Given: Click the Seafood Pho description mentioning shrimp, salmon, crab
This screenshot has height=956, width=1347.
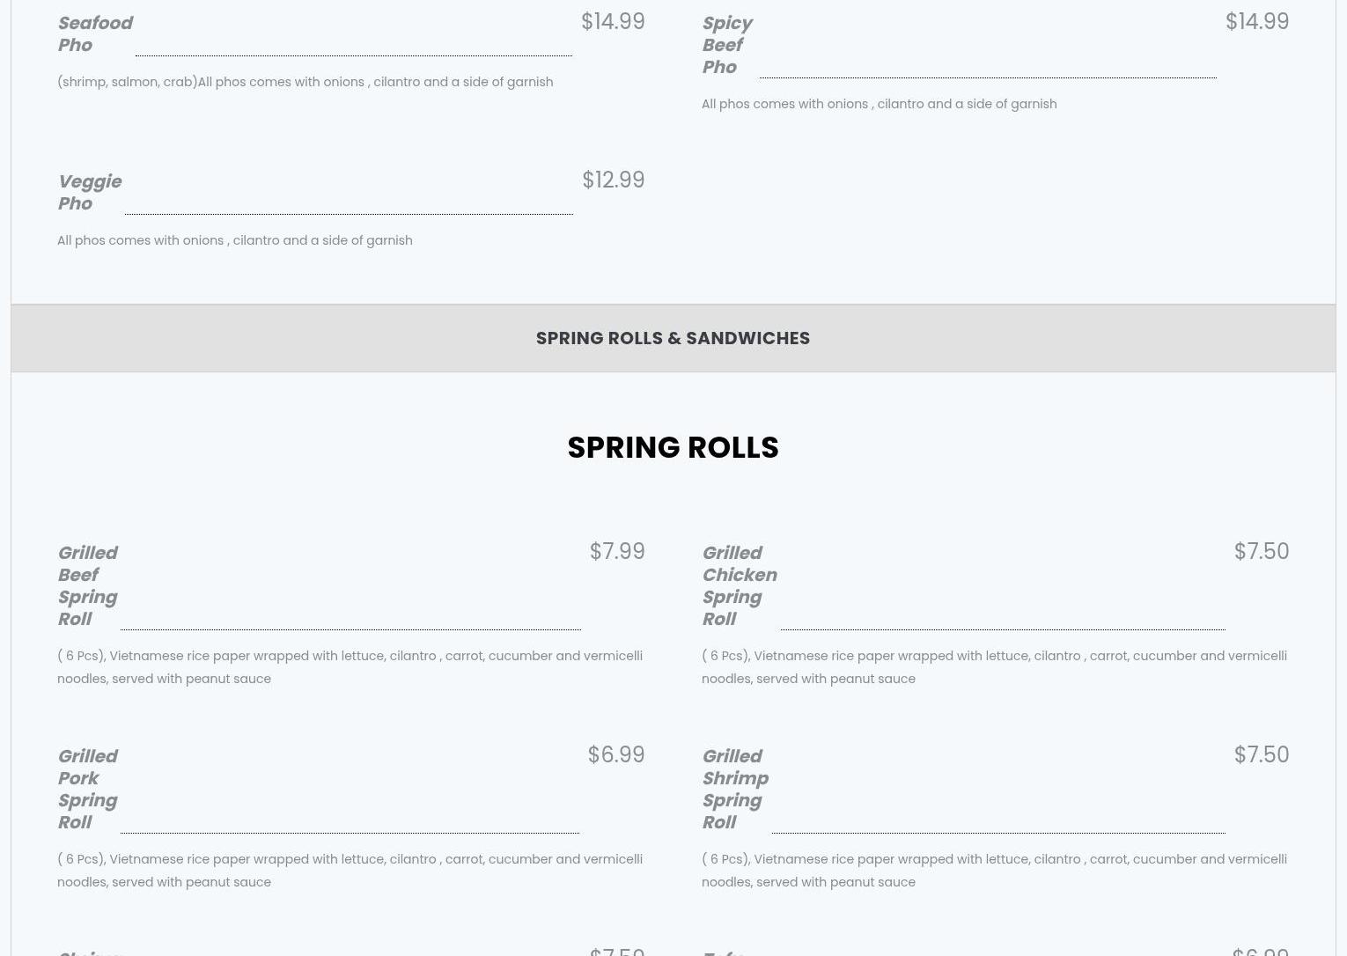Looking at the screenshot, I should pyautogui.click(x=305, y=82).
